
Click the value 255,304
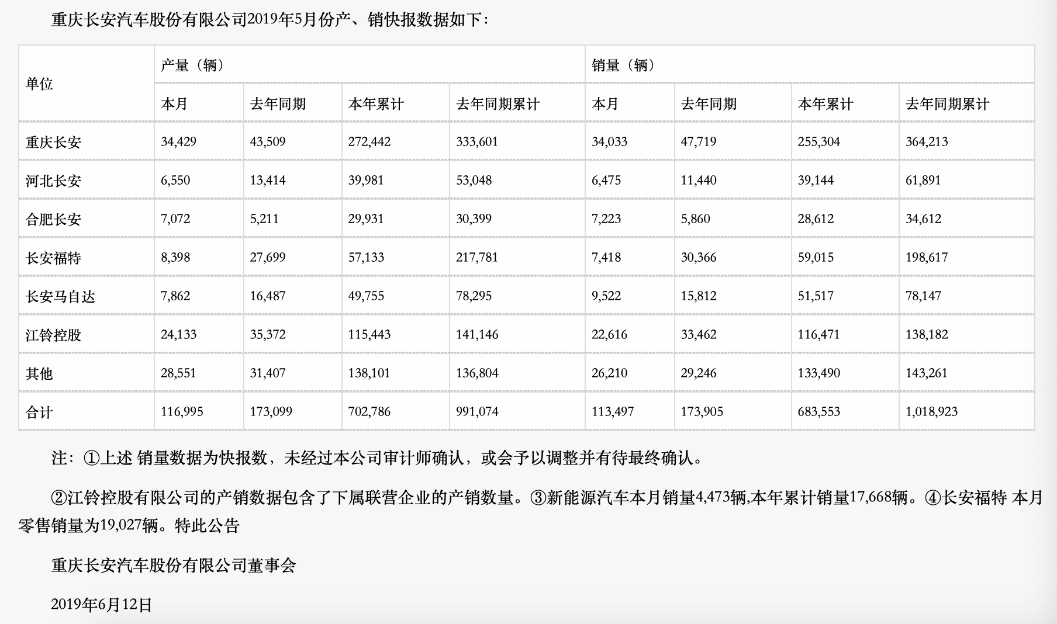819,141
